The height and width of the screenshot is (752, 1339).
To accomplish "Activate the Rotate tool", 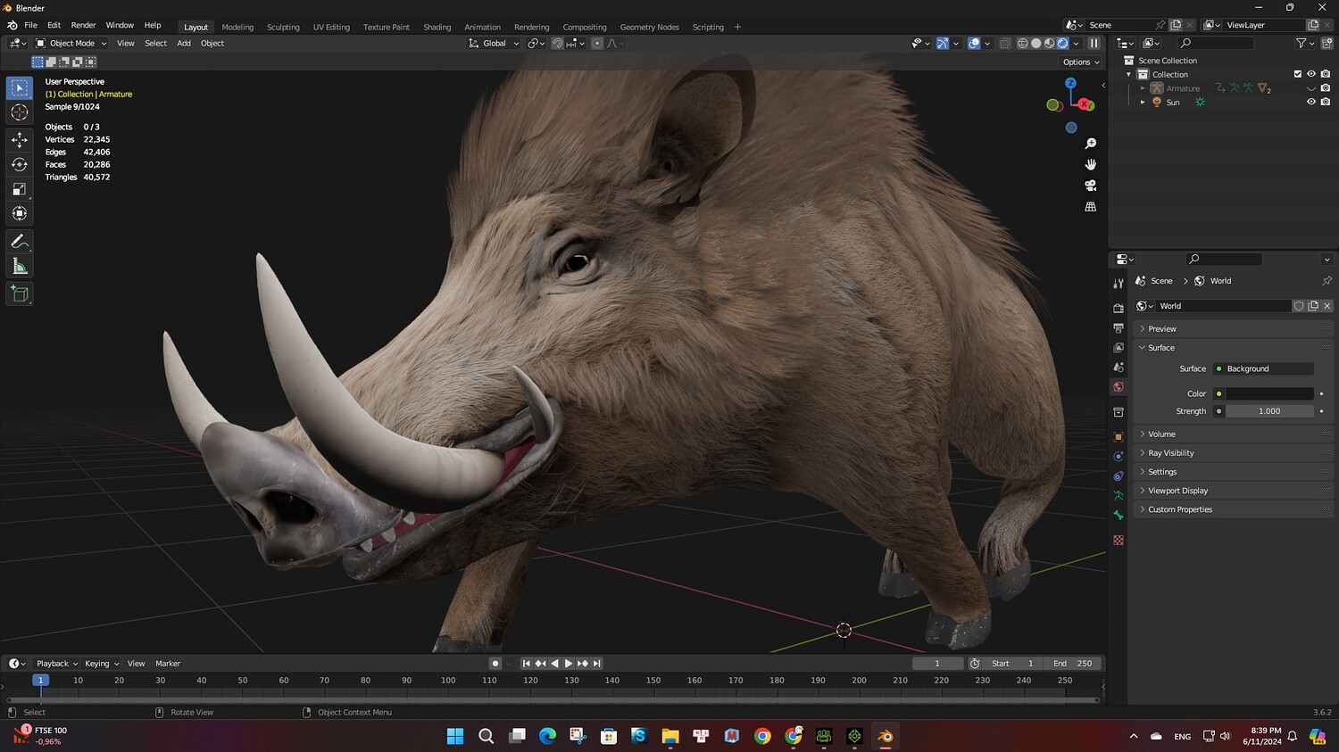I will pyautogui.click(x=19, y=164).
